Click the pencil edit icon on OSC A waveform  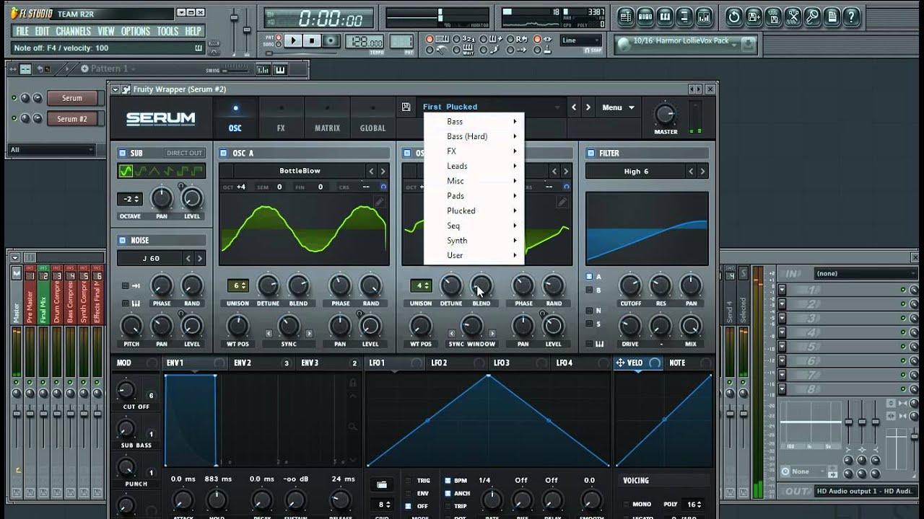(x=379, y=203)
